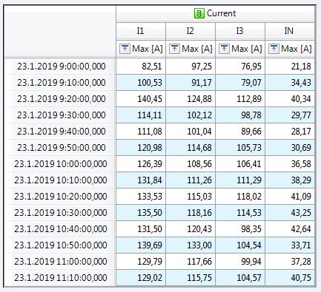Click the Current group header label
Image resolution: width=321 pixels, height=292 pixels.
click(221, 13)
